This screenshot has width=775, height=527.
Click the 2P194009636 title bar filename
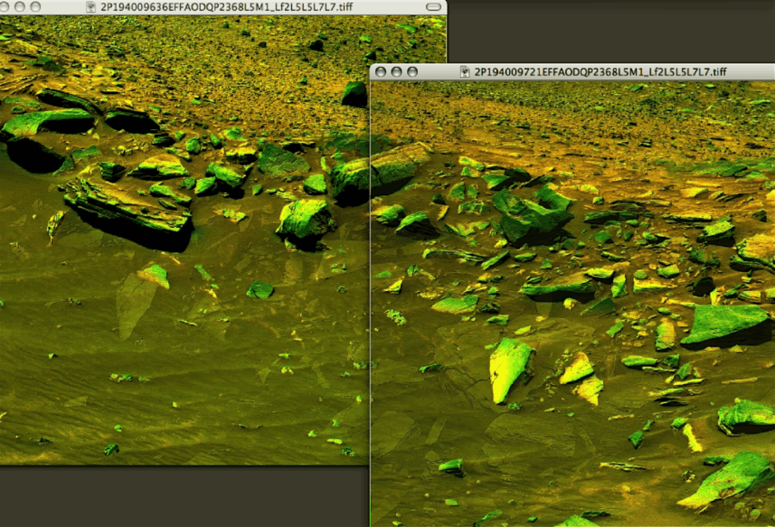pos(226,7)
